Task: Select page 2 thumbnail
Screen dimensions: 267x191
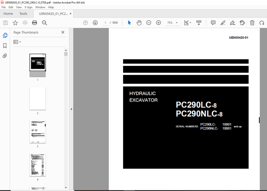Action: pos(37,99)
